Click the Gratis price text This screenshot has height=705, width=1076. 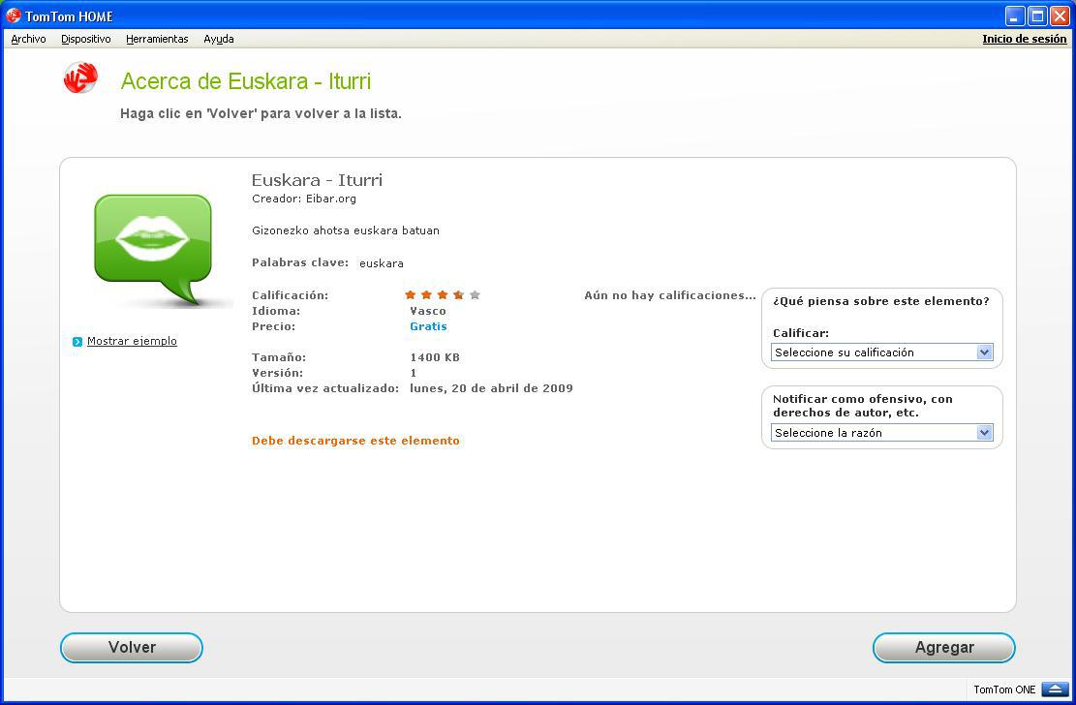428,326
